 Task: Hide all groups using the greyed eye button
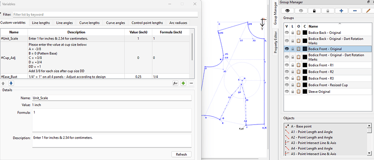pyautogui.click(x=301, y=10)
